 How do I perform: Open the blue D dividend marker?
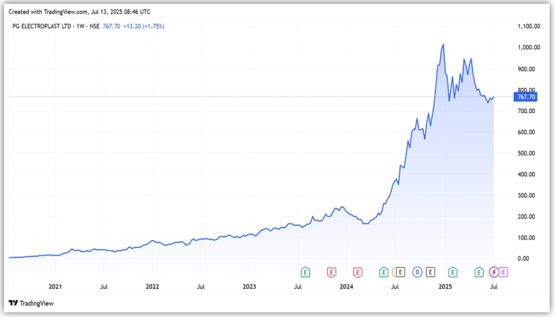[x=418, y=272]
